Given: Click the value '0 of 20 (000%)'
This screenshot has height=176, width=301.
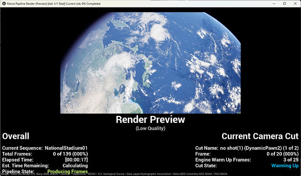Looking at the screenshot, I should click(x=283, y=154).
